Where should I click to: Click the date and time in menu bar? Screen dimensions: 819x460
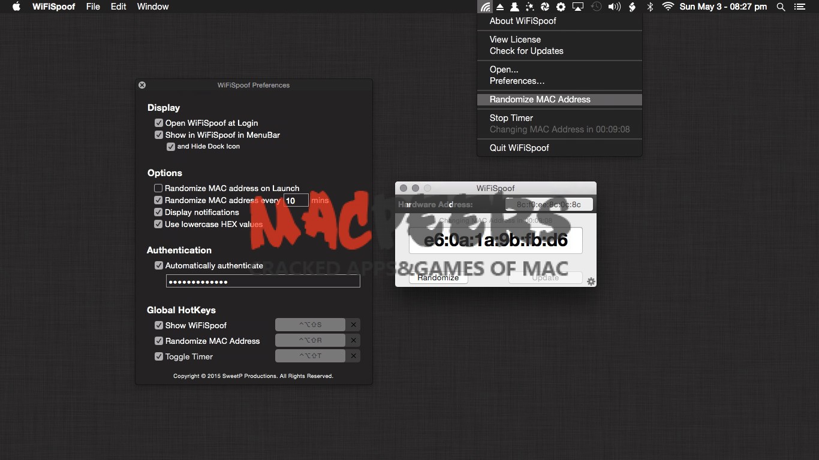[x=723, y=7]
